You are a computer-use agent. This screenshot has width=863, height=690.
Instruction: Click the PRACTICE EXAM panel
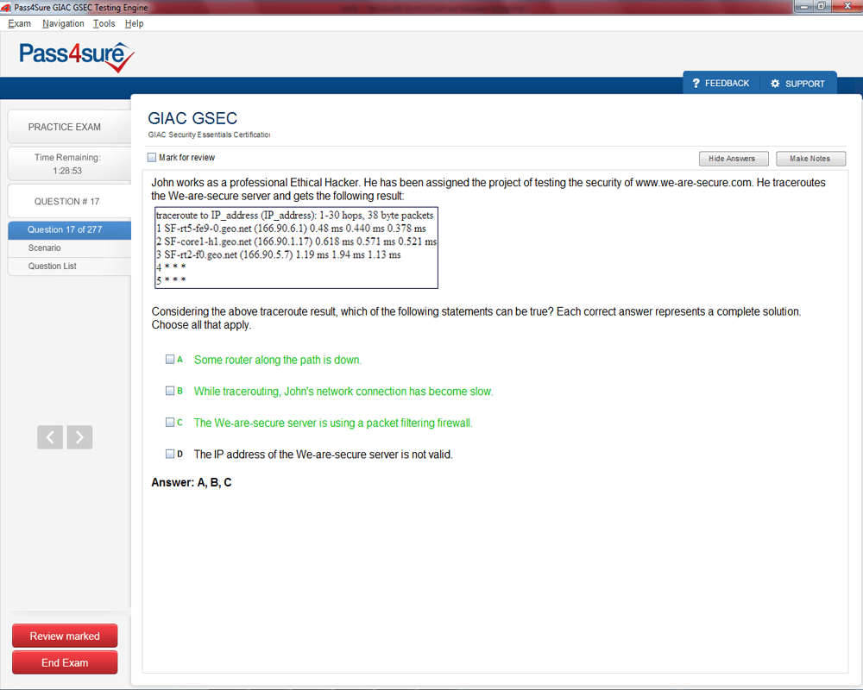[69, 127]
